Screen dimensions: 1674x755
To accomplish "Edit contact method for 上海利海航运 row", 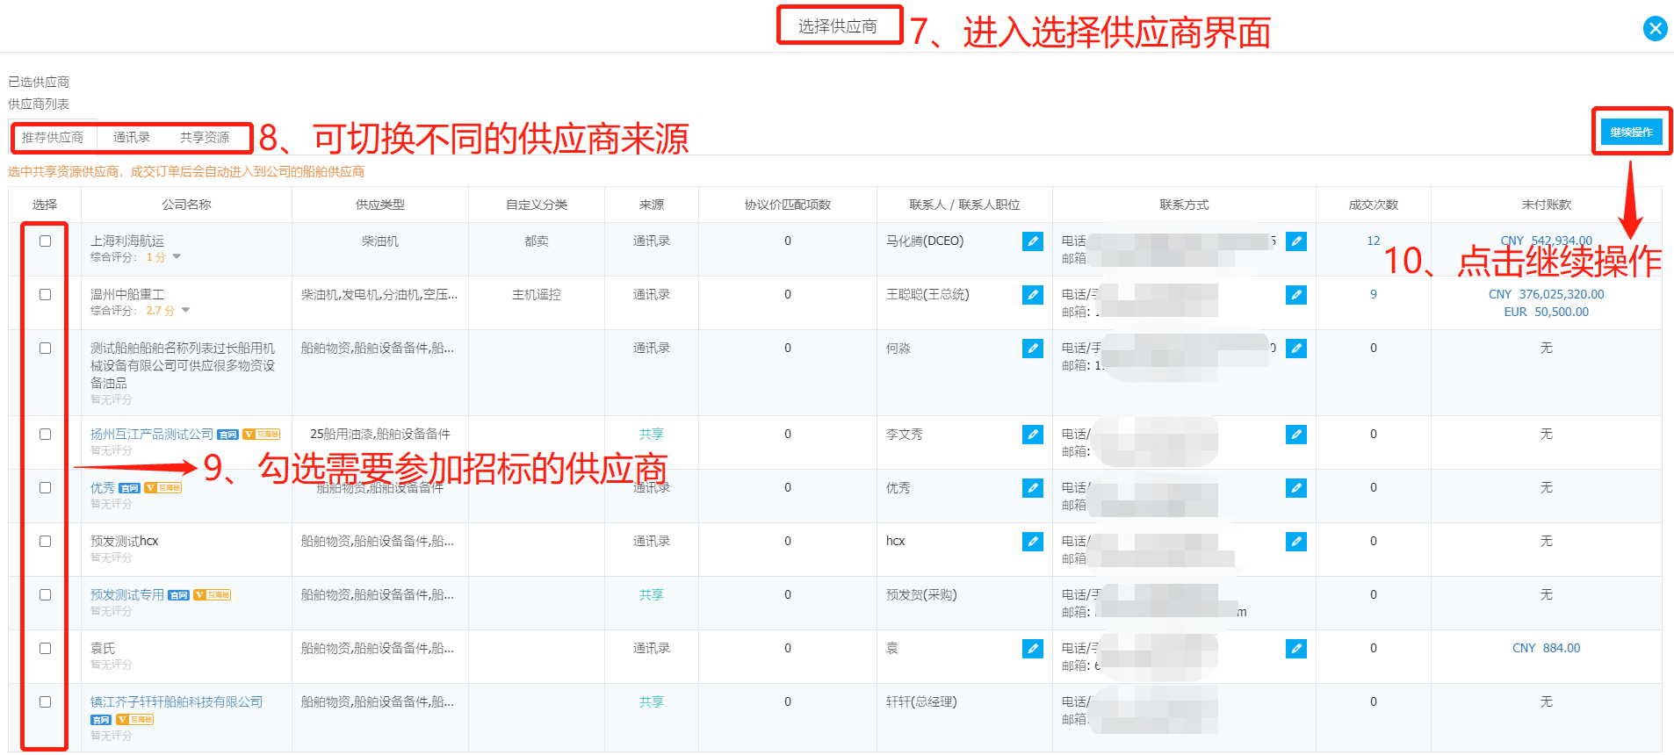I will 1296,241.
